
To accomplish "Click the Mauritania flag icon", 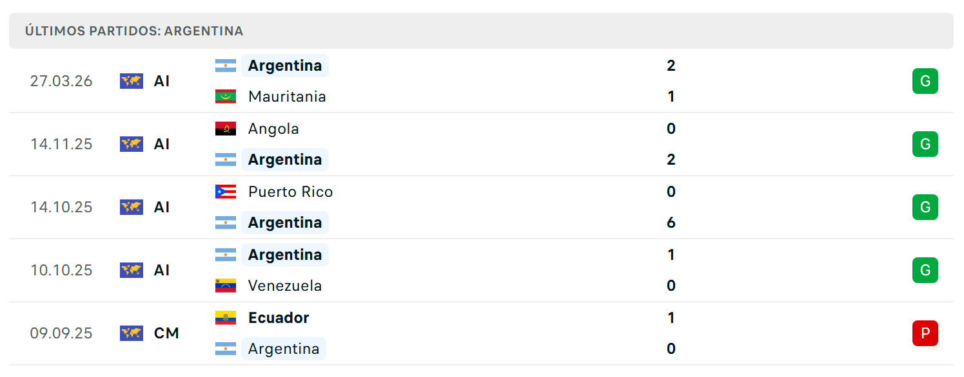I will click(x=226, y=97).
